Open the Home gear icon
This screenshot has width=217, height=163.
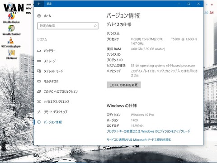pyautogui.click(x=39, y=16)
